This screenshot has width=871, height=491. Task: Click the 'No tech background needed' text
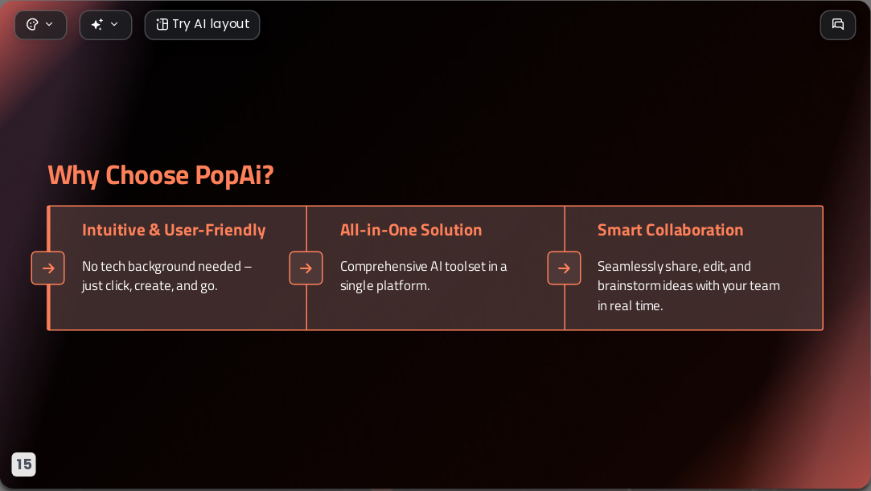point(166,276)
